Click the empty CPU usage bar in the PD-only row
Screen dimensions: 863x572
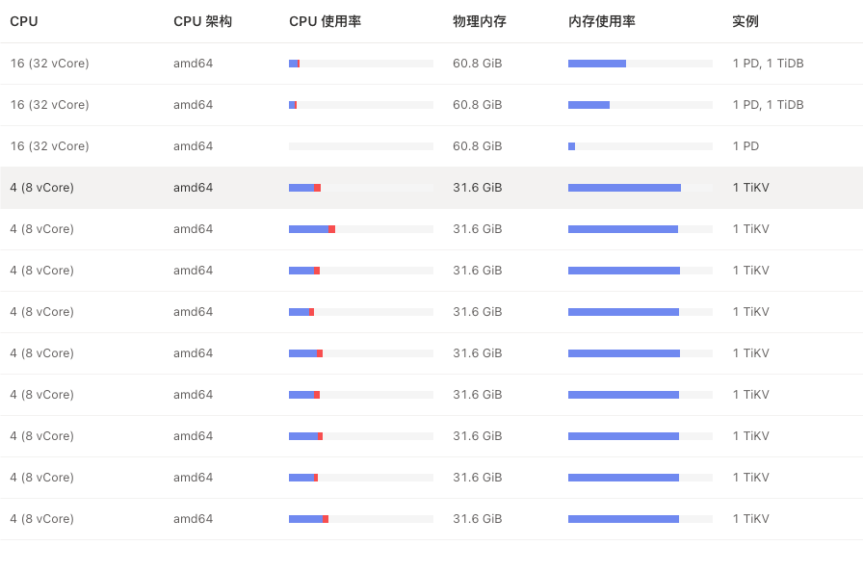(360, 146)
